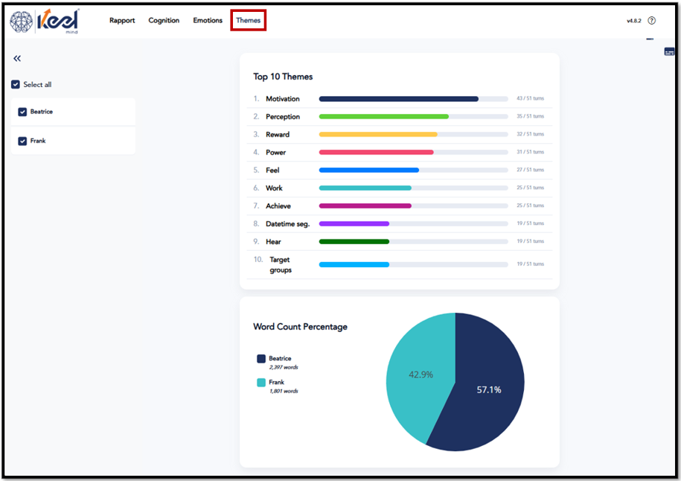The height and width of the screenshot is (481, 681).
Task: Uncheck the Frank speaker checkbox
Action: pyautogui.click(x=22, y=141)
